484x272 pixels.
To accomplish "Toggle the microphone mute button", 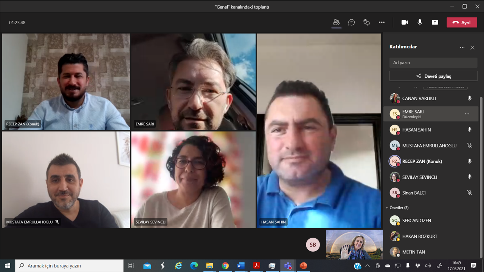I will [x=420, y=22].
